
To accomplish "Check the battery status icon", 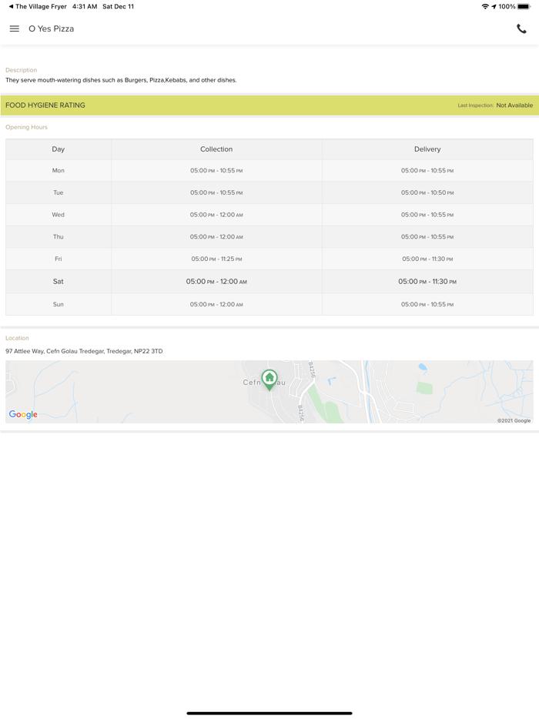I will click(524, 6).
